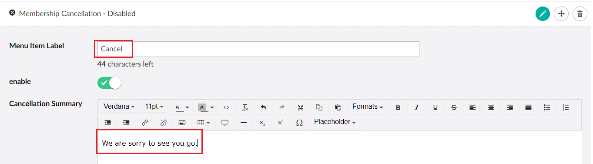Image resolution: width=593 pixels, height=164 pixels.
Task: Insert an image into summary
Action: (182, 123)
